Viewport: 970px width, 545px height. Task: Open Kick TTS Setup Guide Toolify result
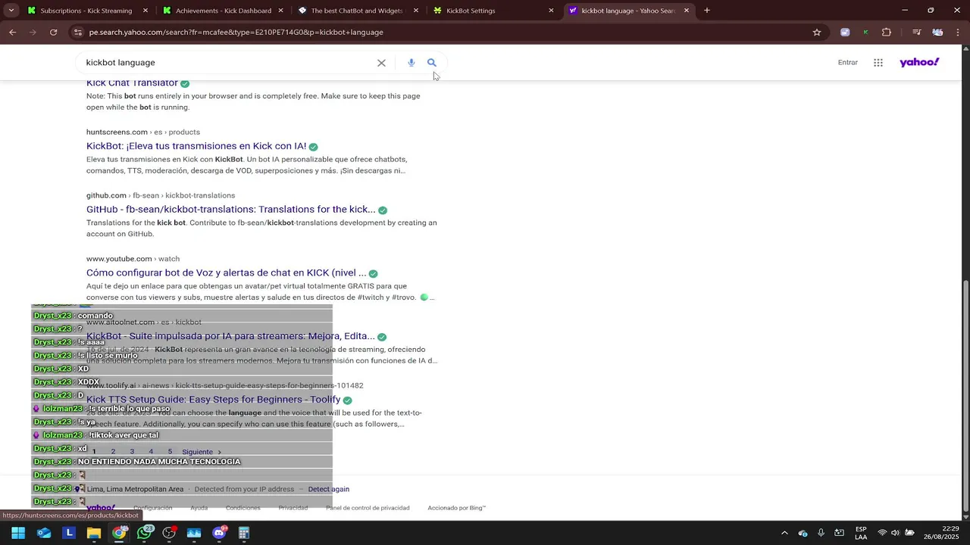[x=213, y=400]
